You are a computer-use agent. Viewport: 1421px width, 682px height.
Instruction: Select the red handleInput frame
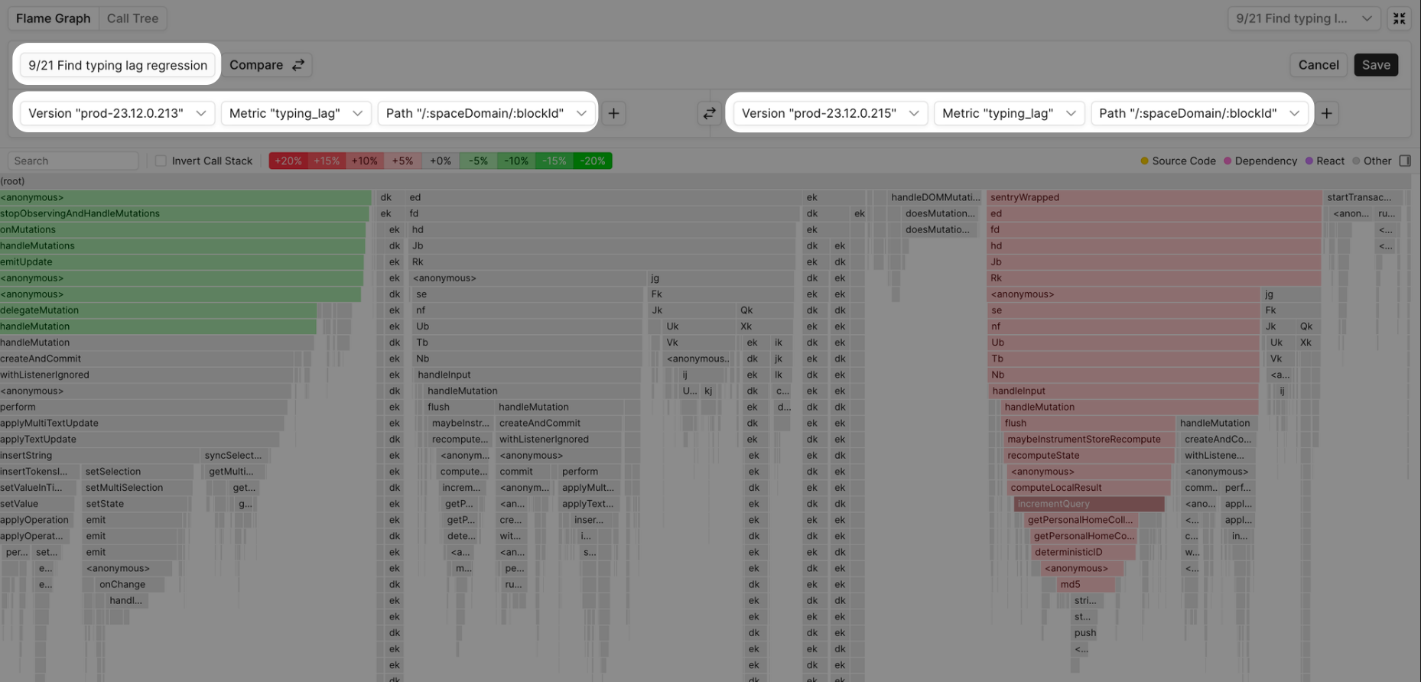click(x=1123, y=391)
